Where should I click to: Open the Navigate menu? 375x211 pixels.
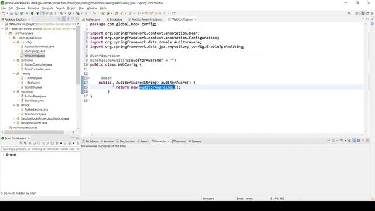click(x=47, y=8)
